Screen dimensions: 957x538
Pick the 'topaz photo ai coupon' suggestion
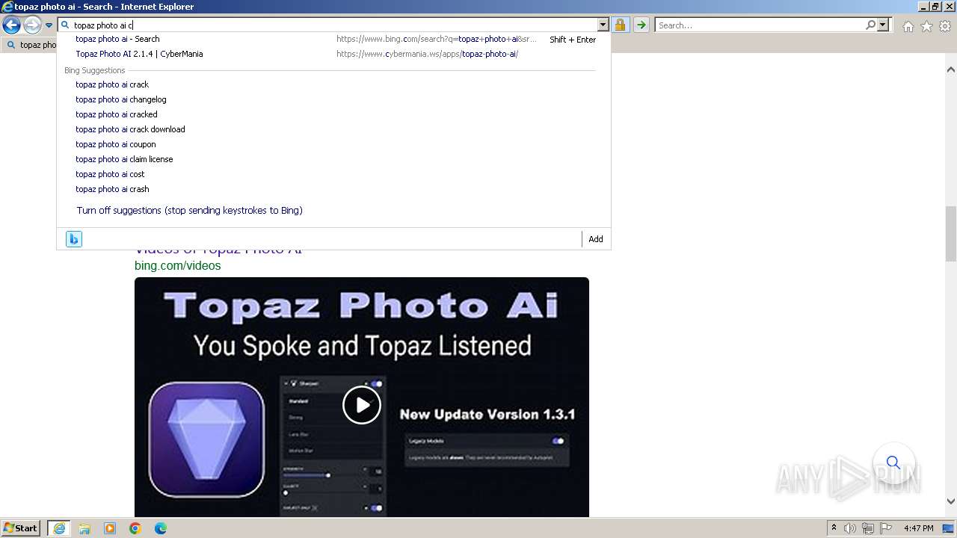click(116, 144)
